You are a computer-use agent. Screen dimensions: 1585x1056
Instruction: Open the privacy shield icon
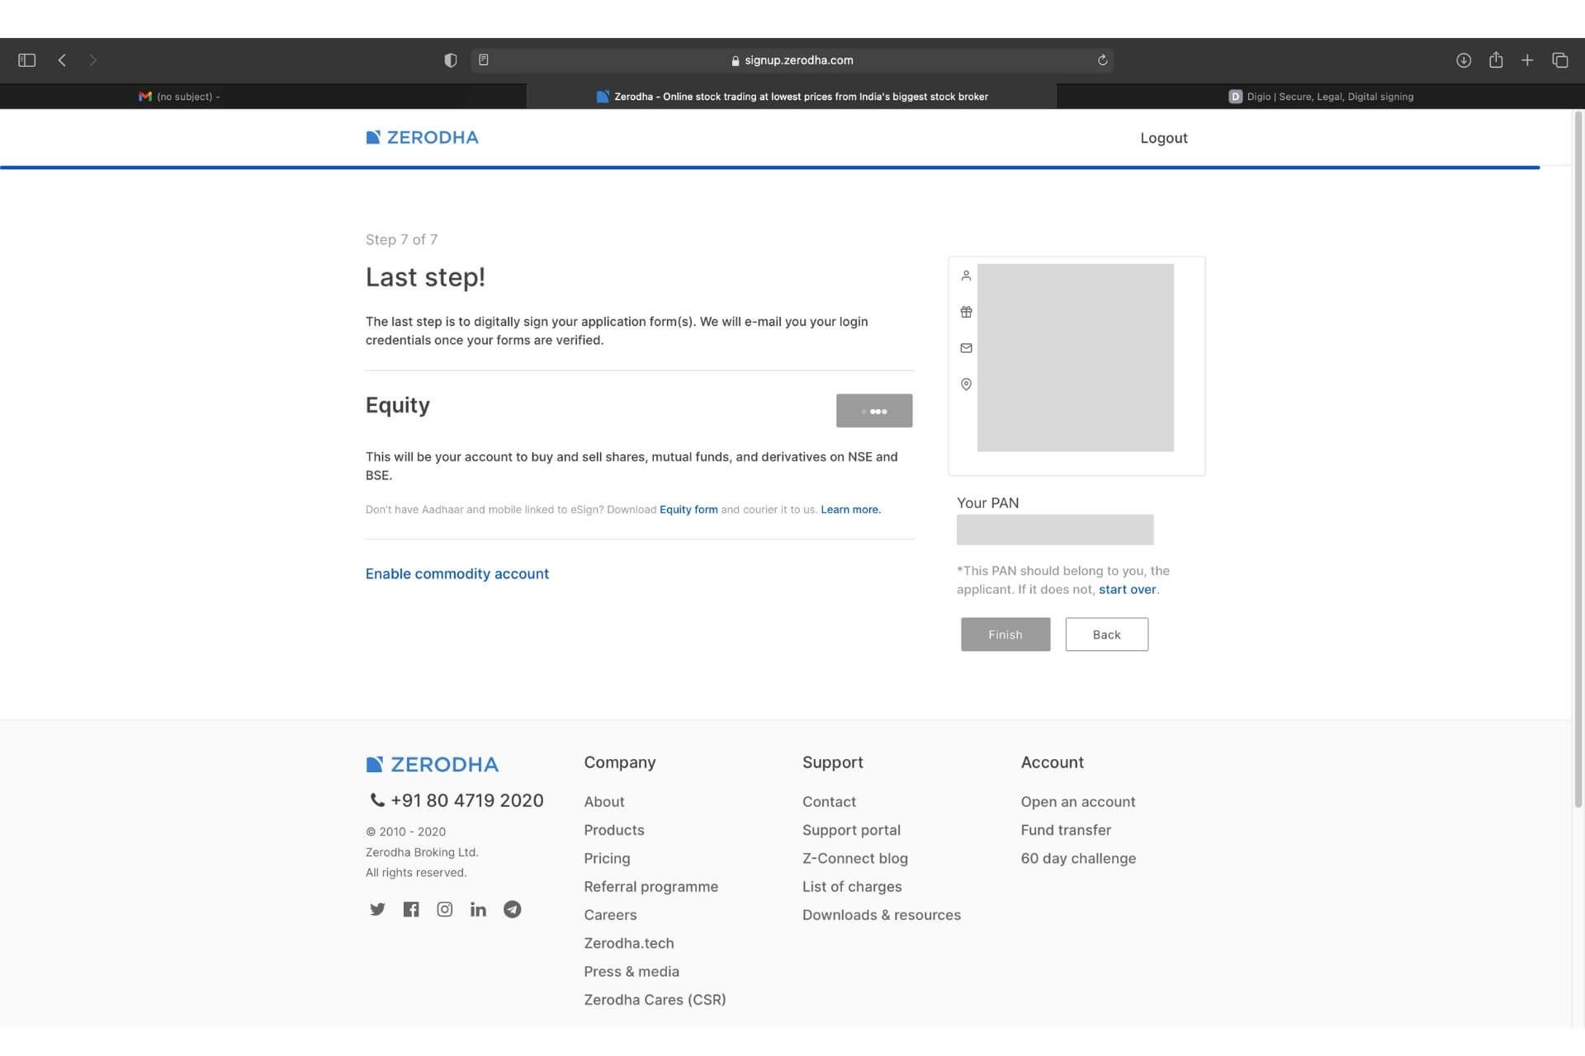tap(450, 60)
